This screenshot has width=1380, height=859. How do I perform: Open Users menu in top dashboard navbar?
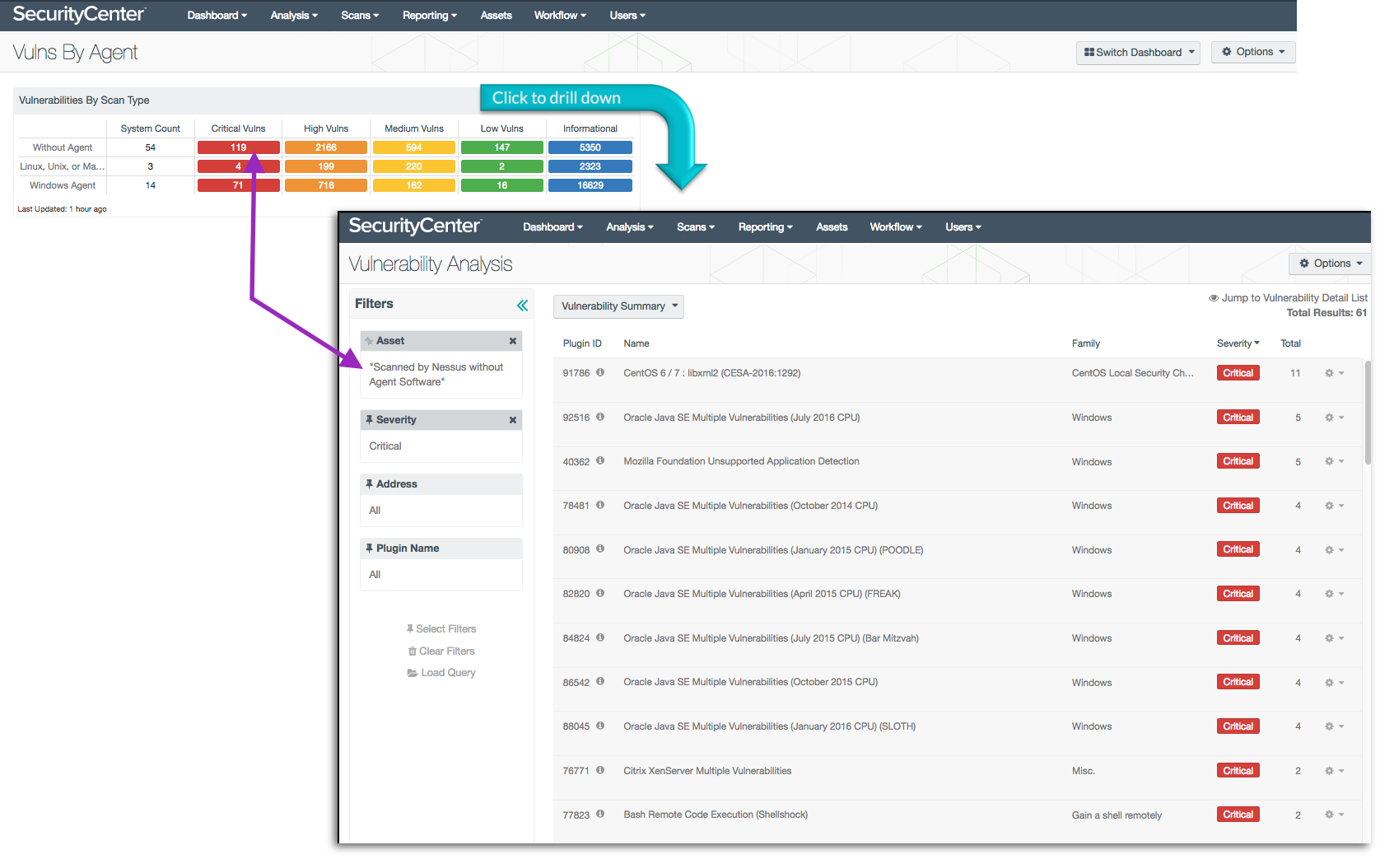tap(627, 16)
